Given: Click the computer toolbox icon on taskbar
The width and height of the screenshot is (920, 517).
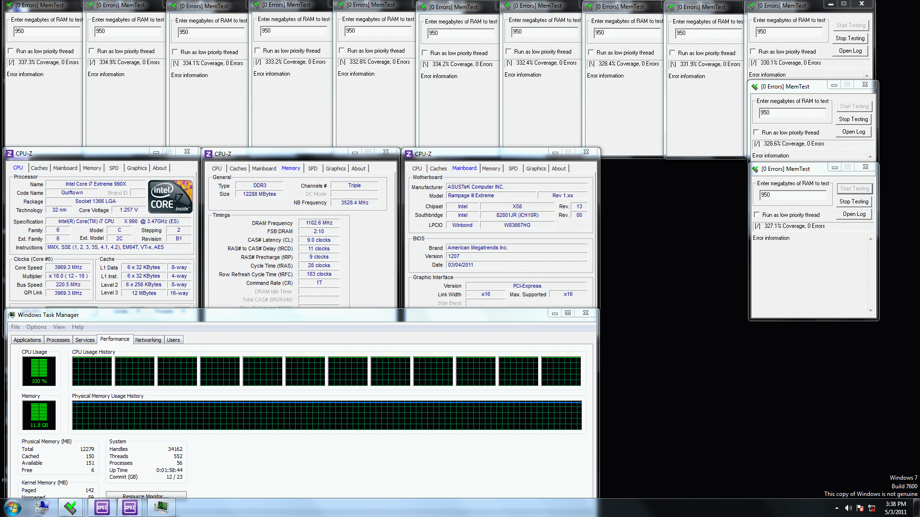Looking at the screenshot, I should [42, 507].
